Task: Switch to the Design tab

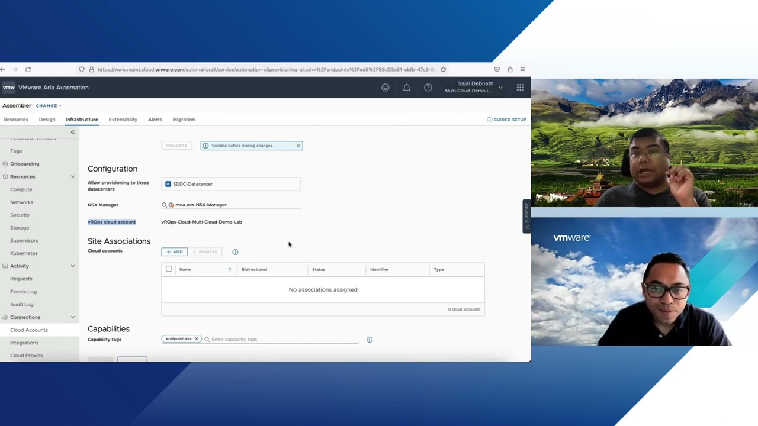Action: [47, 120]
